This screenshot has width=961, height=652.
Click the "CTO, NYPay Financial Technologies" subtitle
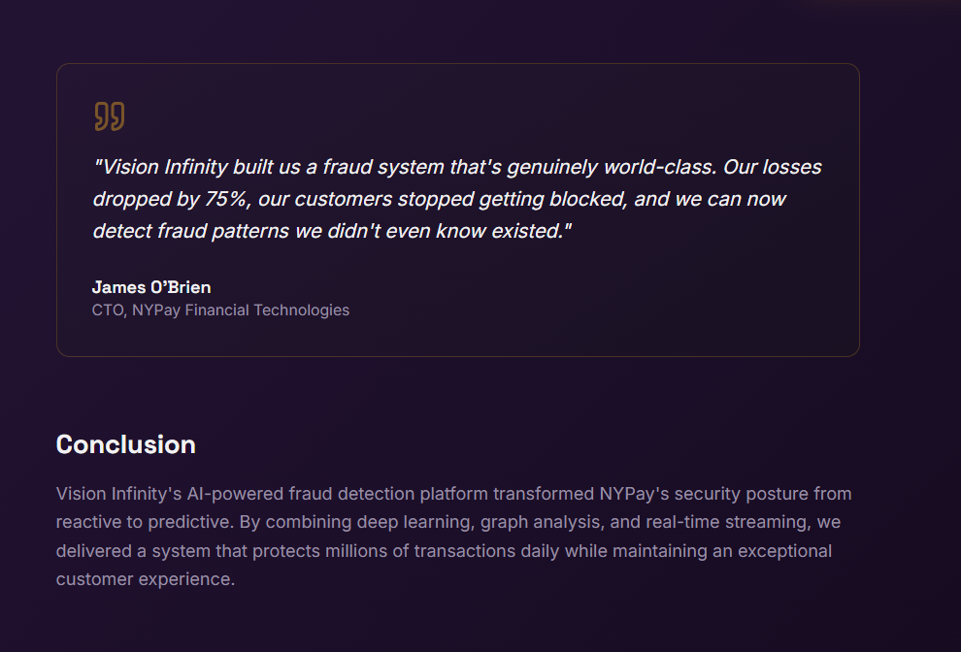(220, 310)
